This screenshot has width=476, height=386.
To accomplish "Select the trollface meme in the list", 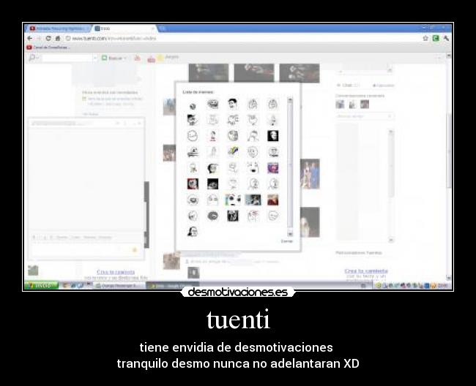I will (x=212, y=104).
